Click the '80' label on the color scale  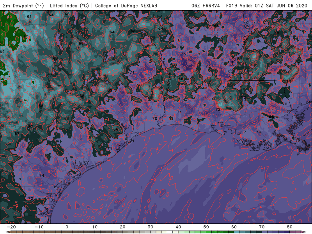290,227
